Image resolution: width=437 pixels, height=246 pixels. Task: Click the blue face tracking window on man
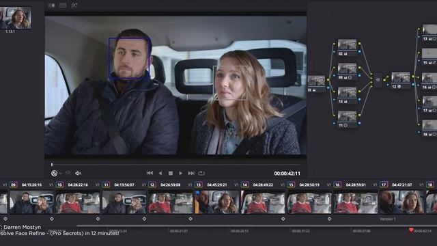click(130, 59)
